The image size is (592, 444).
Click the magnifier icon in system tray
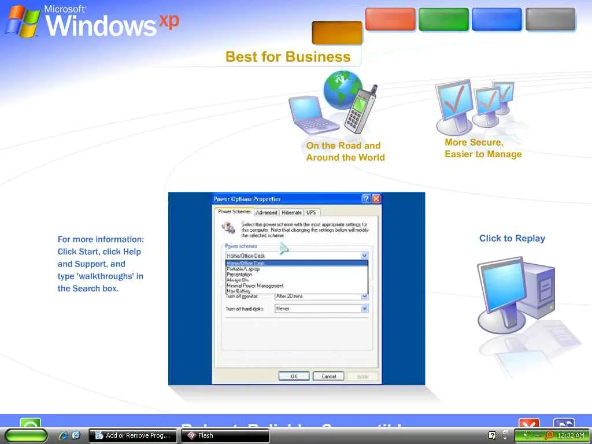click(x=549, y=435)
